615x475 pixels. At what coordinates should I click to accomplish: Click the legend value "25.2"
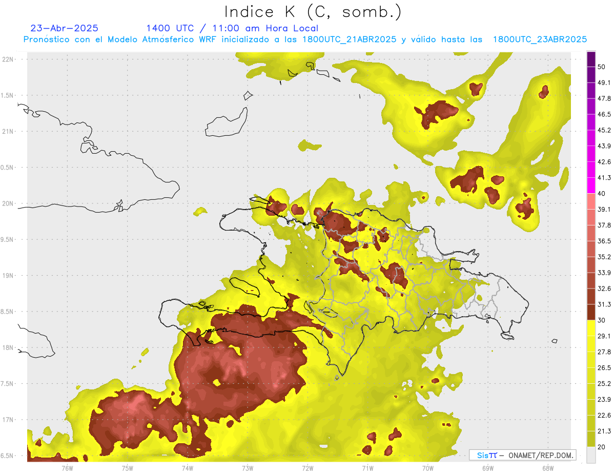click(x=604, y=384)
